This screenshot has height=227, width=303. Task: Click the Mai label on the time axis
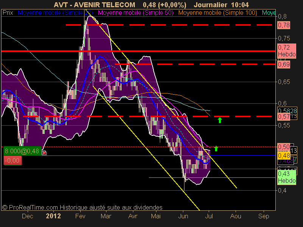tap(156, 216)
